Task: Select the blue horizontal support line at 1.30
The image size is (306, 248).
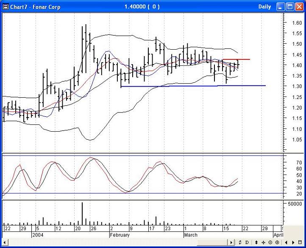Action: 193,86
